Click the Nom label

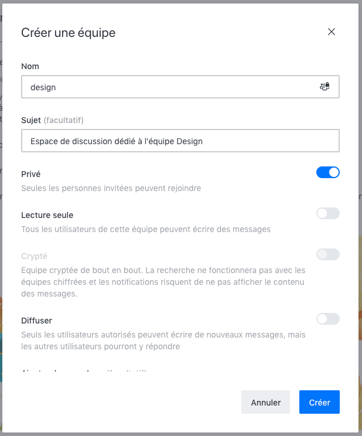point(30,66)
